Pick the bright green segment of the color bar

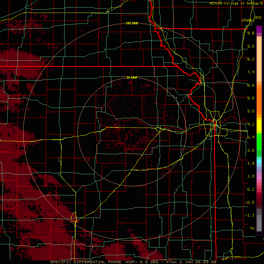coord(259,142)
